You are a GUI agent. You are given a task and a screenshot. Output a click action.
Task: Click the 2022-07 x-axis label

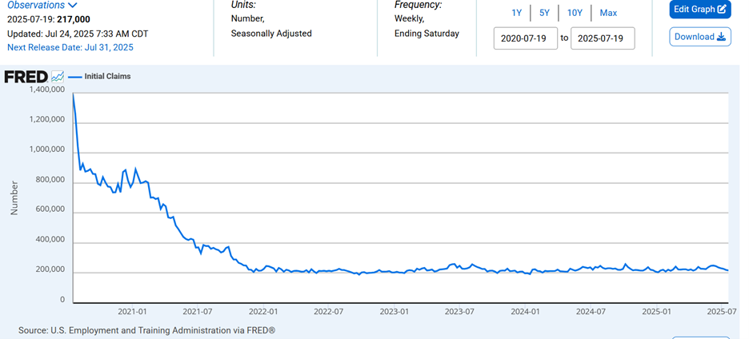coord(328,312)
